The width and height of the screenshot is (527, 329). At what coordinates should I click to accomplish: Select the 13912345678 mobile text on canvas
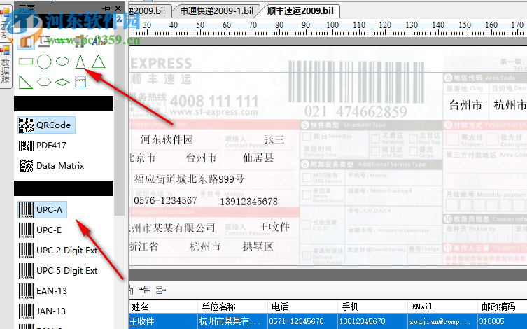pyautogui.click(x=248, y=202)
